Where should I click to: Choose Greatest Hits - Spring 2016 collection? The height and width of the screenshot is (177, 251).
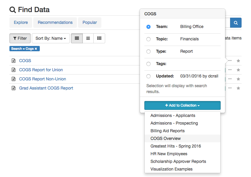(x=182, y=146)
